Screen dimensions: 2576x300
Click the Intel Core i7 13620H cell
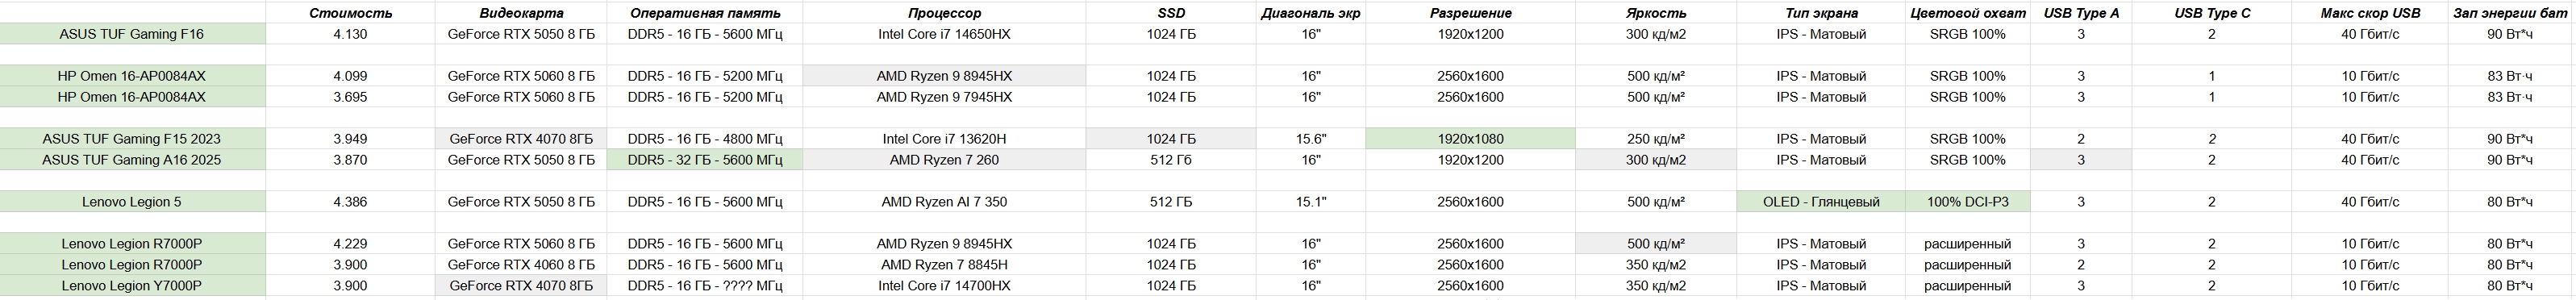coord(944,139)
